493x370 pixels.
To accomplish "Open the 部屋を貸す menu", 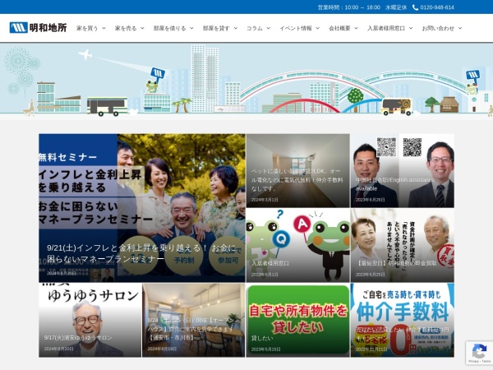I will tap(216, 28).
